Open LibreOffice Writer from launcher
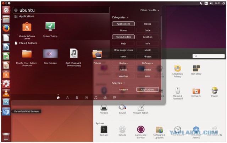Image resolution: width=227 pixels, height=143 pixels. [x=6, y=47]
